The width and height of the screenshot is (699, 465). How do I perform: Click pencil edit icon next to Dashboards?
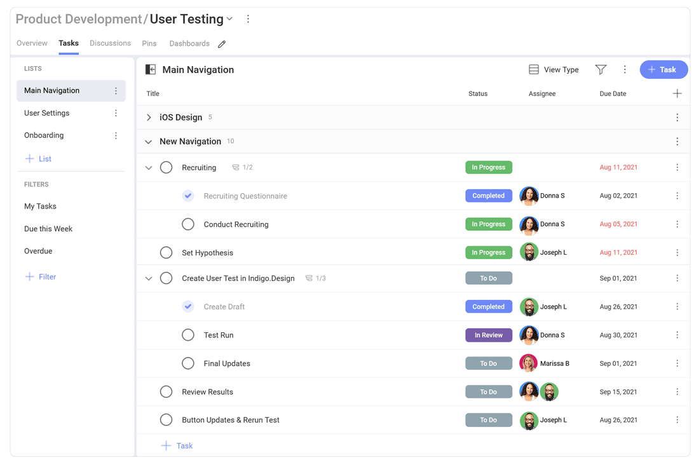pyautogui.click(x=222, y=44)
